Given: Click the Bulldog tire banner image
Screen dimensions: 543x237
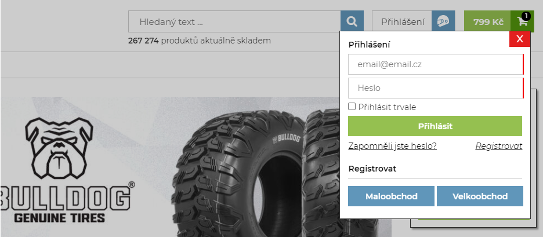Looking at the screenshot, I should point(196,167).
